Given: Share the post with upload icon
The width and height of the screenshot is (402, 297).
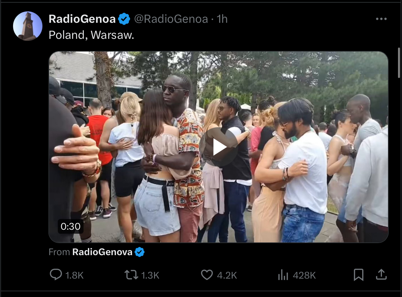Looking at the screenshot, I should tap(381, 275).
